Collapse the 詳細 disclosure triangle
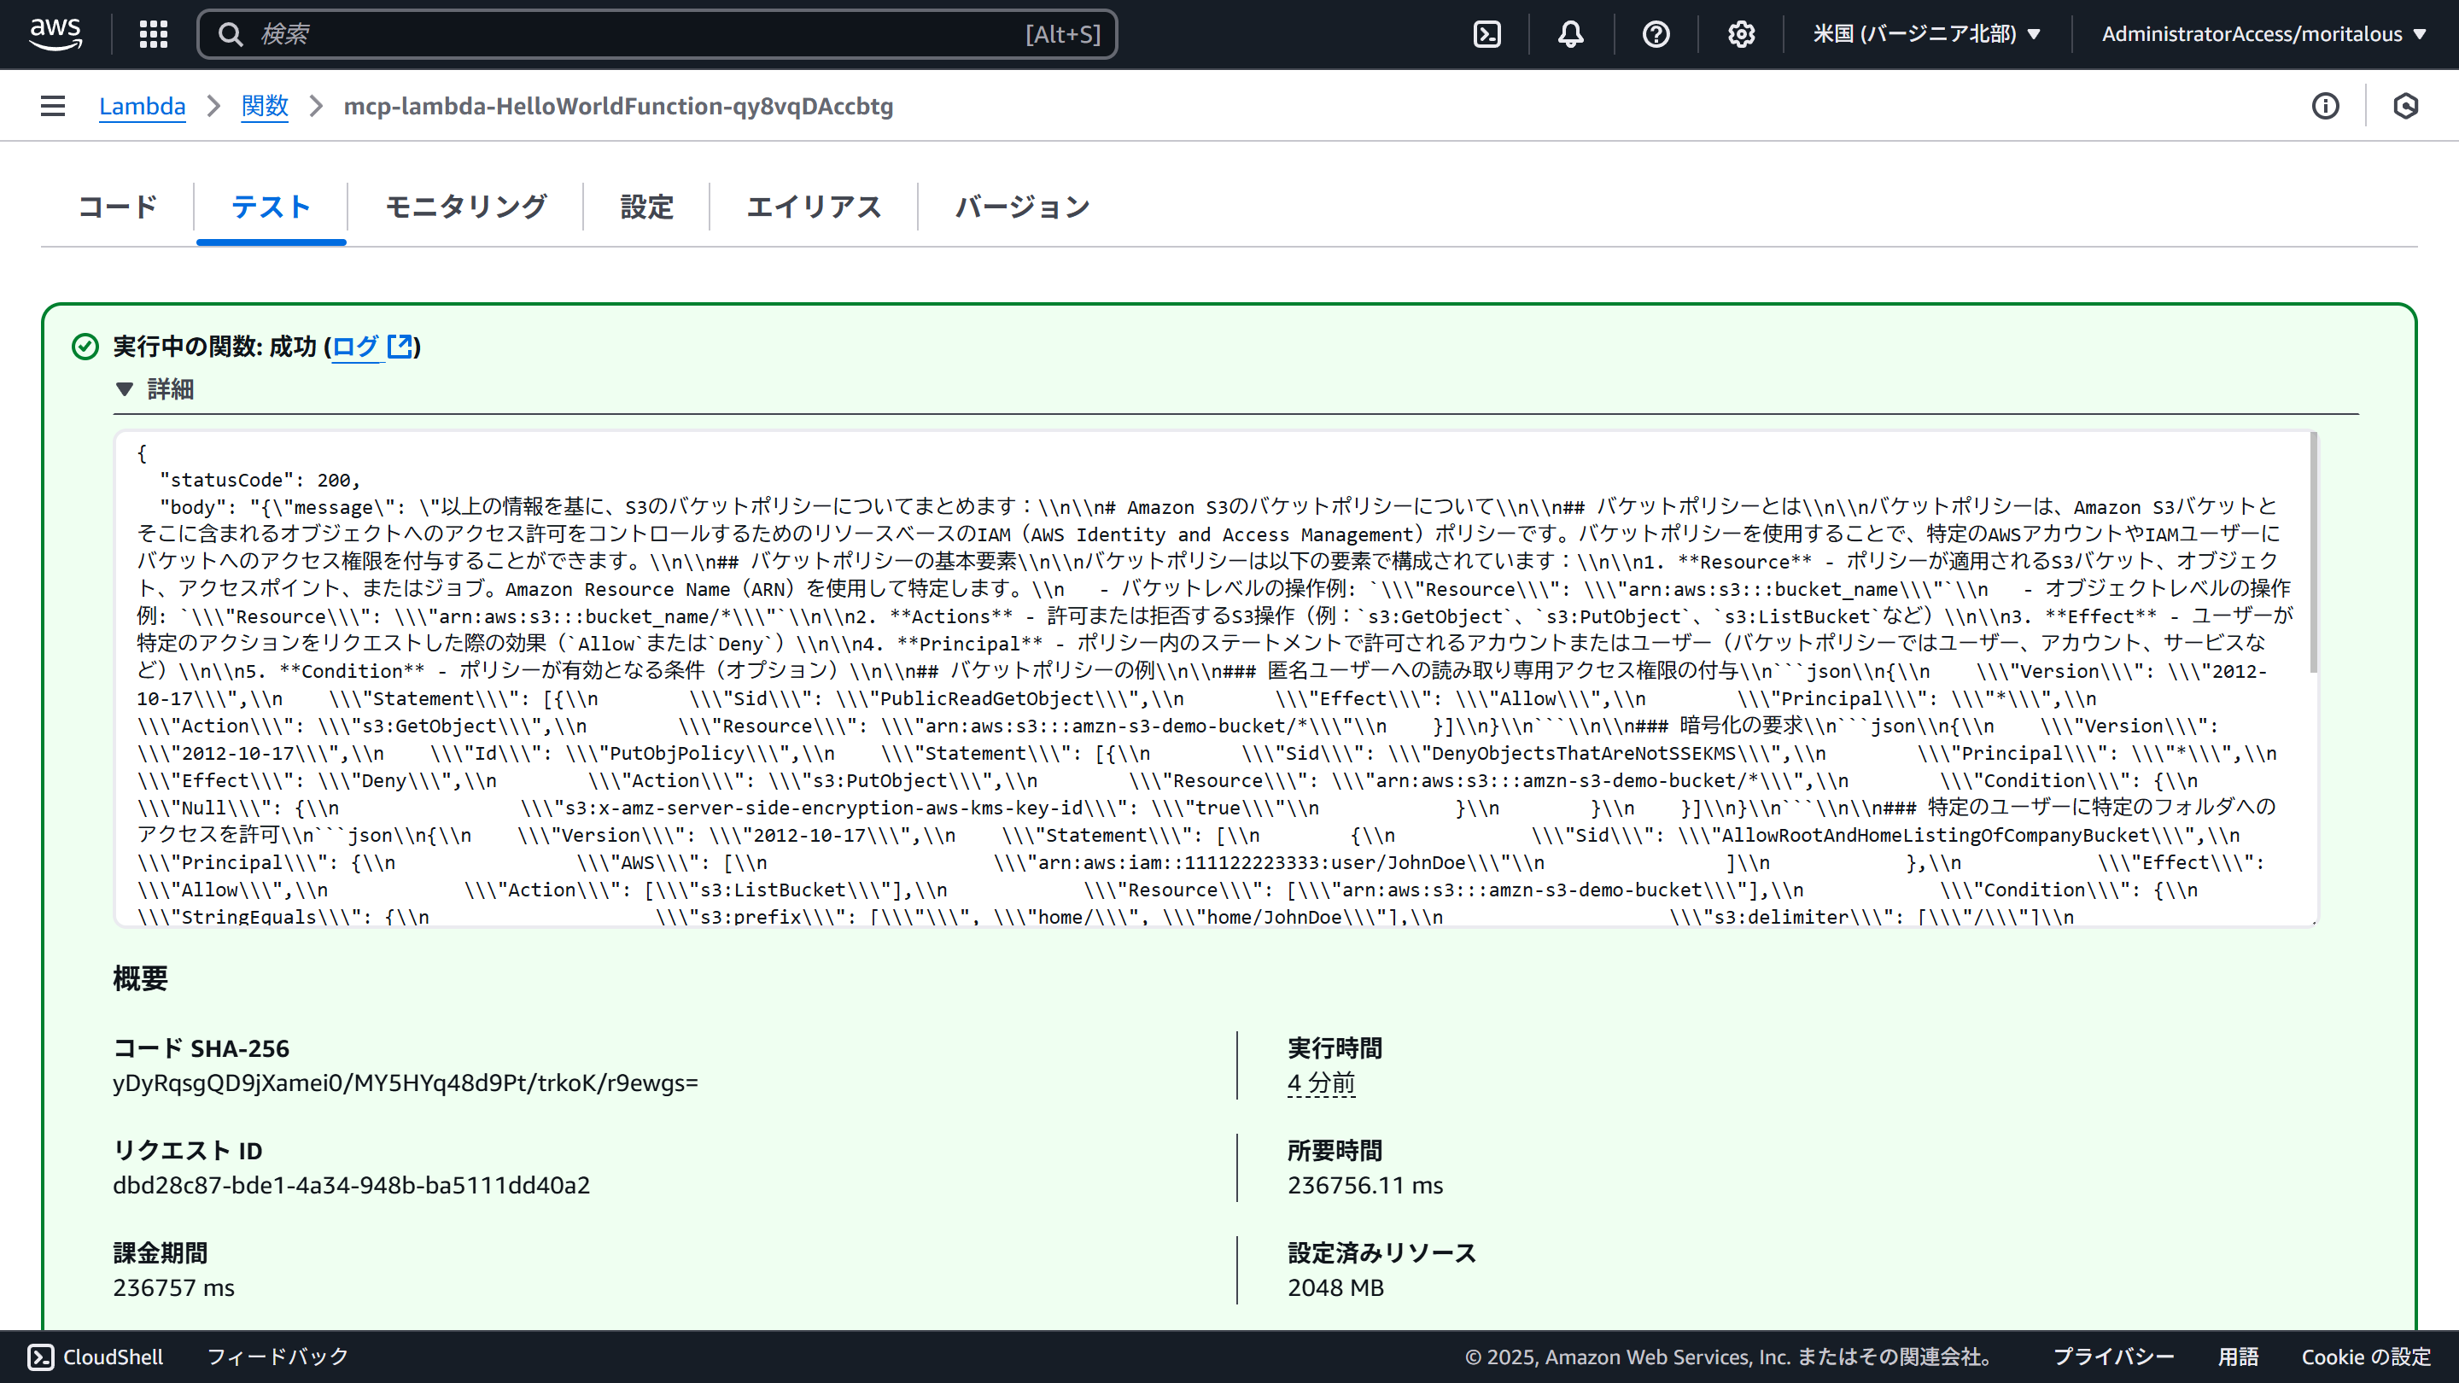The height and width of the screenshot is (1383, 2459). pyautogui.click(x=124, y=389)
